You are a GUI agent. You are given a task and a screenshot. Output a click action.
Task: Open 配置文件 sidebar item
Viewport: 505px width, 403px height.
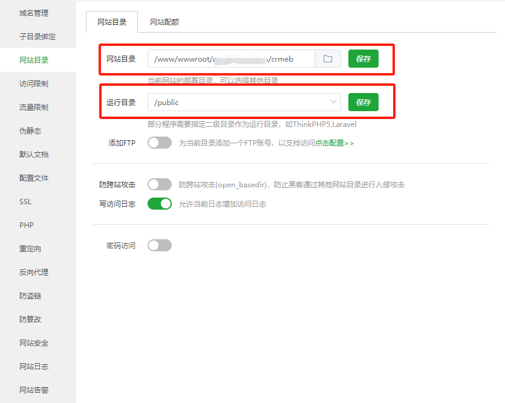coord(34,178)
